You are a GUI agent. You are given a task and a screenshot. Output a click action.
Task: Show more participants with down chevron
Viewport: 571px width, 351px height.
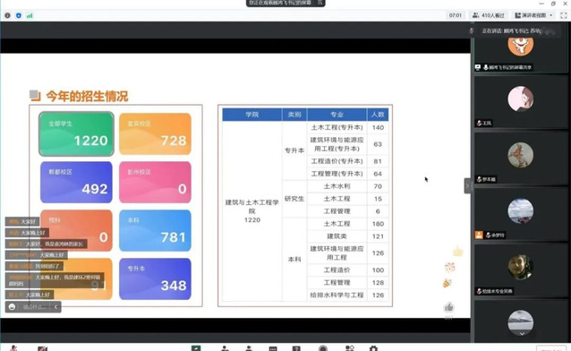pos(522,333)
